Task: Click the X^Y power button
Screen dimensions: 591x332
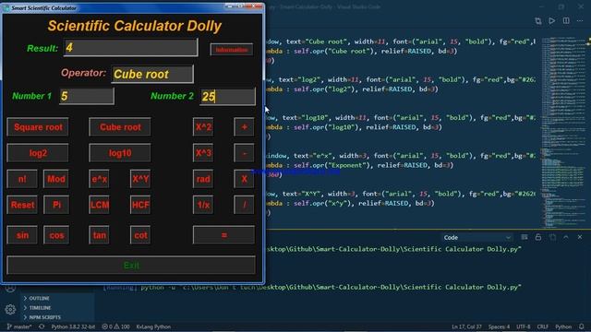Action: click(x=140, y=179)
